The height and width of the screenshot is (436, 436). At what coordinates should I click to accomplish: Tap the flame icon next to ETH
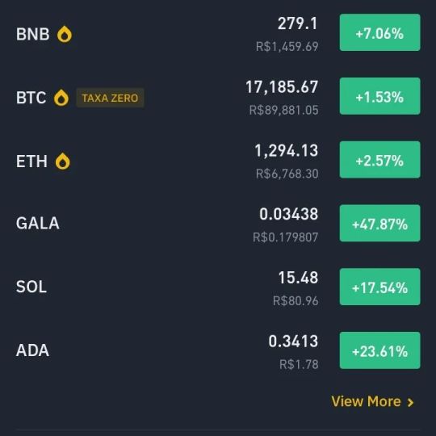(62, 161)
